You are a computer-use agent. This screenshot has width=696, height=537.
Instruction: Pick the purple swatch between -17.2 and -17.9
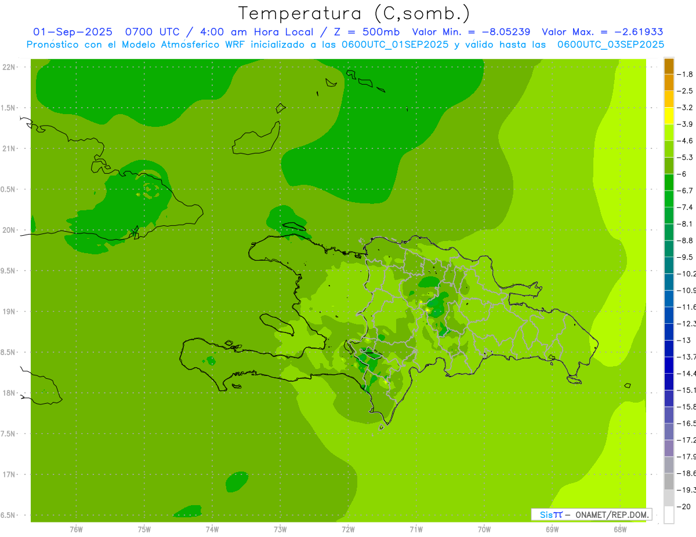point(669,448)
